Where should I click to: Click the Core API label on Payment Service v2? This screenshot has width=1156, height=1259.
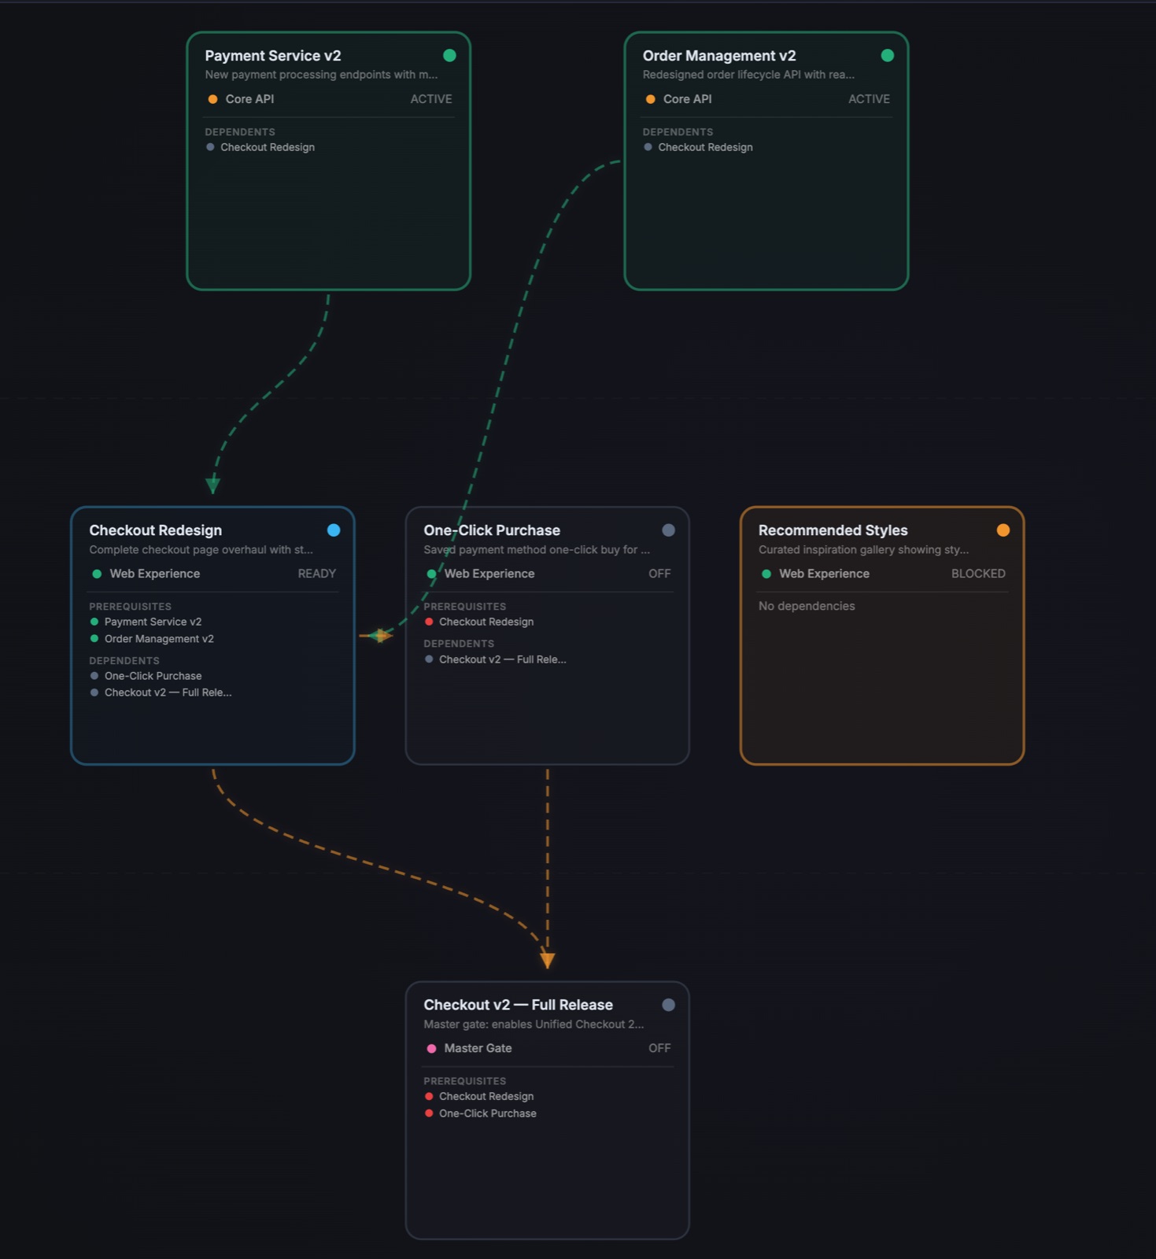point(249,99)
